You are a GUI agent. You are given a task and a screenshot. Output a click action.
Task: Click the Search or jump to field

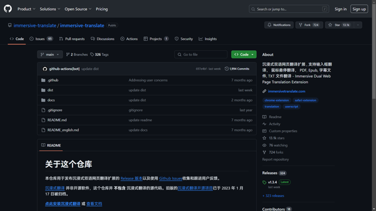(289, 9)
